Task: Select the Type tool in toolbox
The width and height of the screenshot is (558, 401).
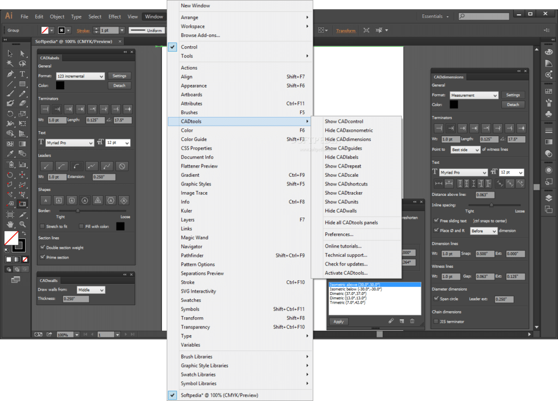Action: (22, 74)
